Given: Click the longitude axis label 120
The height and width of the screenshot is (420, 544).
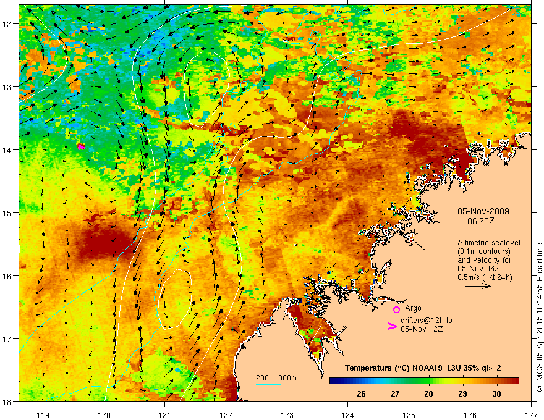Looking at the screenshot, I should [x=104, y=415].
